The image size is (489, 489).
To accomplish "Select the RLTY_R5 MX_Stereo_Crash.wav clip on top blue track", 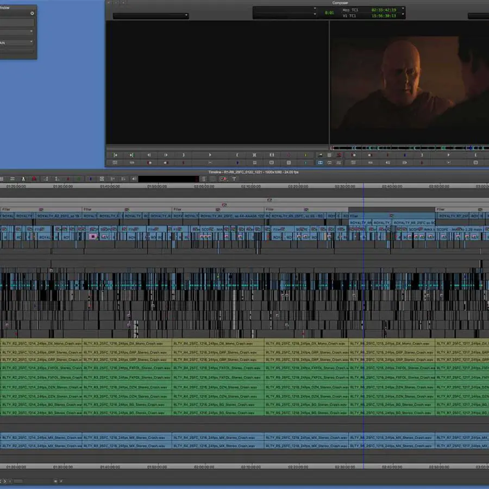I will [x=306, y=437].
